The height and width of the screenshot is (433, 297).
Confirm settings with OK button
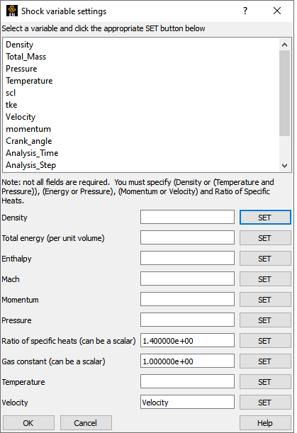tap(28, 423)
